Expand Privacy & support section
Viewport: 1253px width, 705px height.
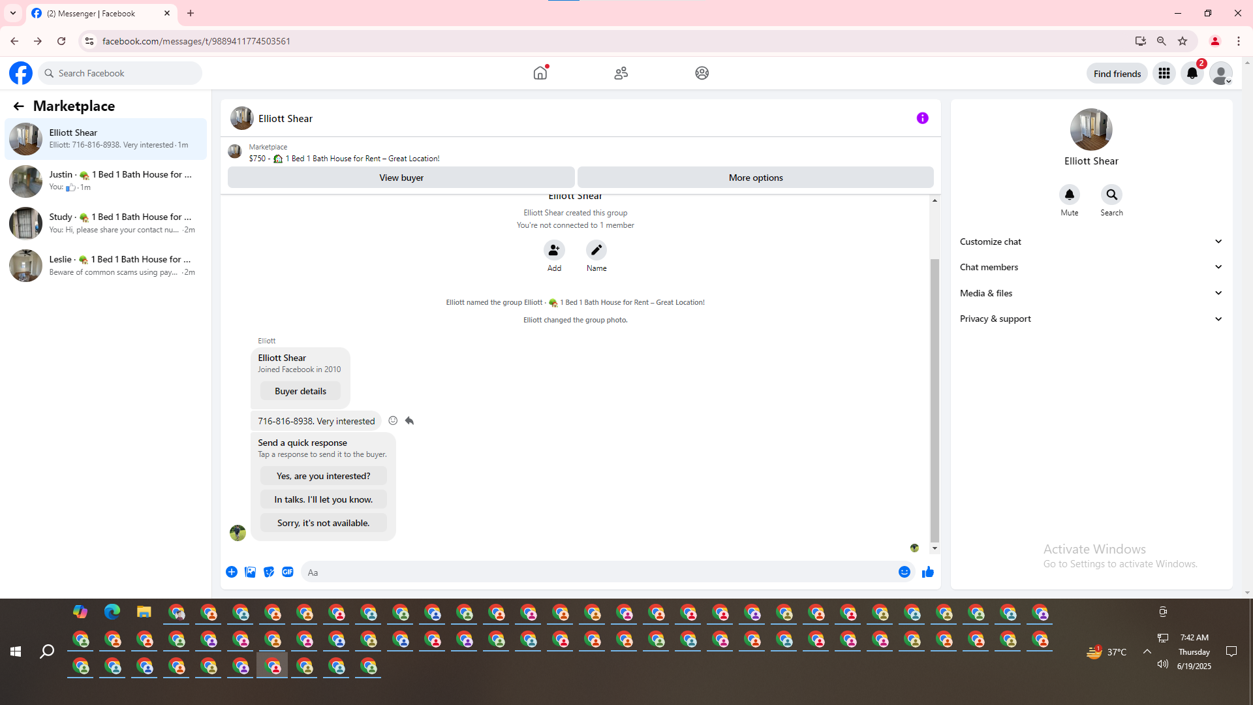coord(1091,319)
